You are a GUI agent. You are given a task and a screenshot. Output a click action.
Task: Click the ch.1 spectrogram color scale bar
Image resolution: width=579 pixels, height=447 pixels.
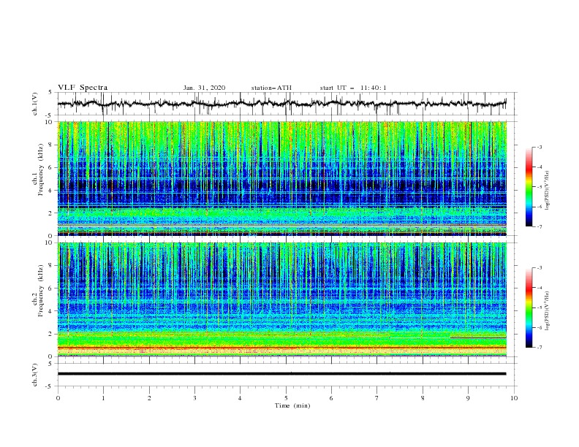(529, 187)
